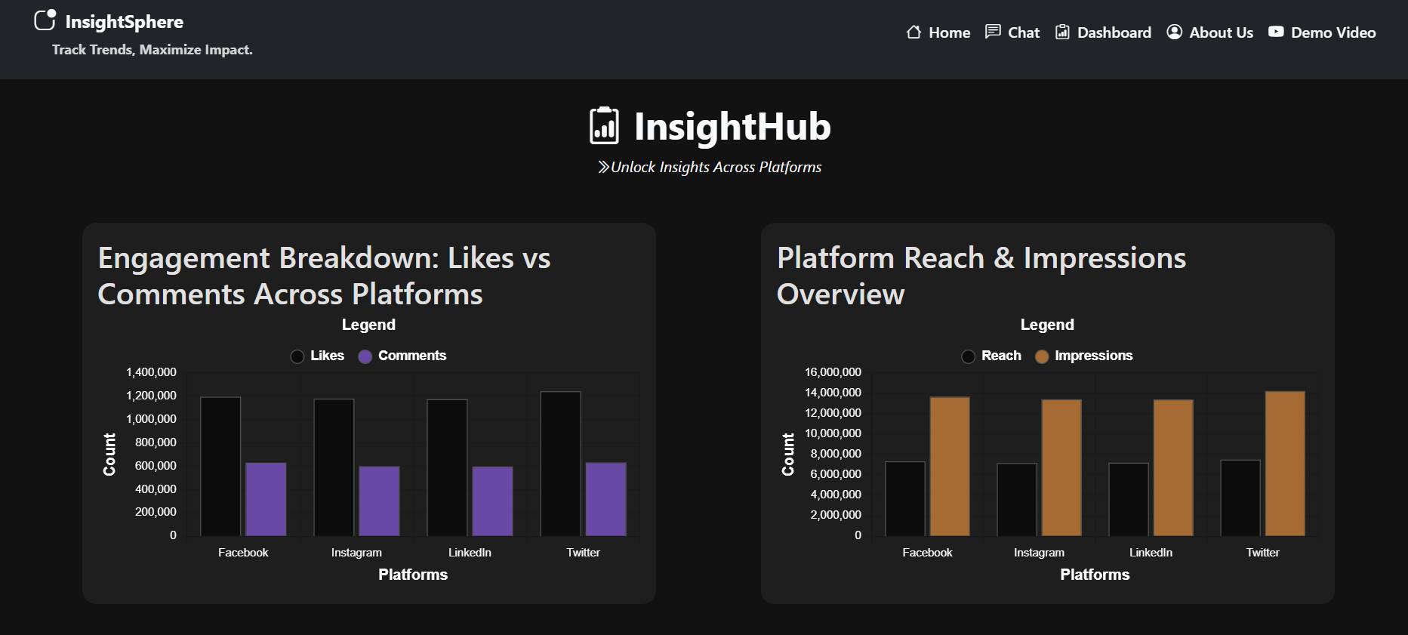Select the Facebook Impressions bar
This screenshot has height=635, width=1408.
tap(950, 467)
